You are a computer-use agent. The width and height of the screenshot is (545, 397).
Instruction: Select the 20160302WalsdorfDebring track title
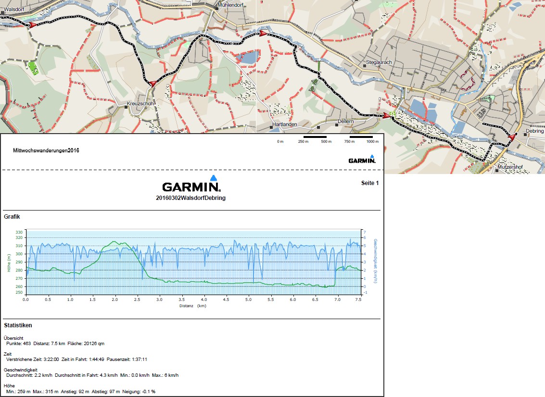(190, 198)
